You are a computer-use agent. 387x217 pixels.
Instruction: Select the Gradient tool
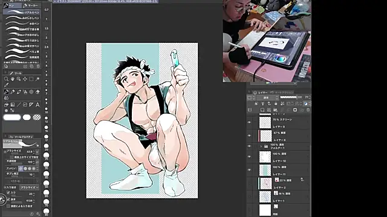tap(13, 104)
